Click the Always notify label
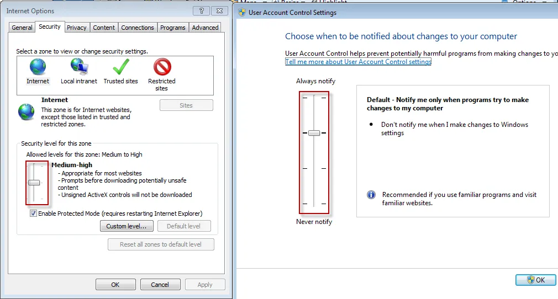The width and height of the screenshot is (558, 299). coord(315,81)
